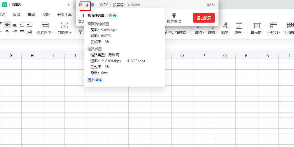
Task: Click the 码率：9365Kbps value
Action: coord(103,30)
